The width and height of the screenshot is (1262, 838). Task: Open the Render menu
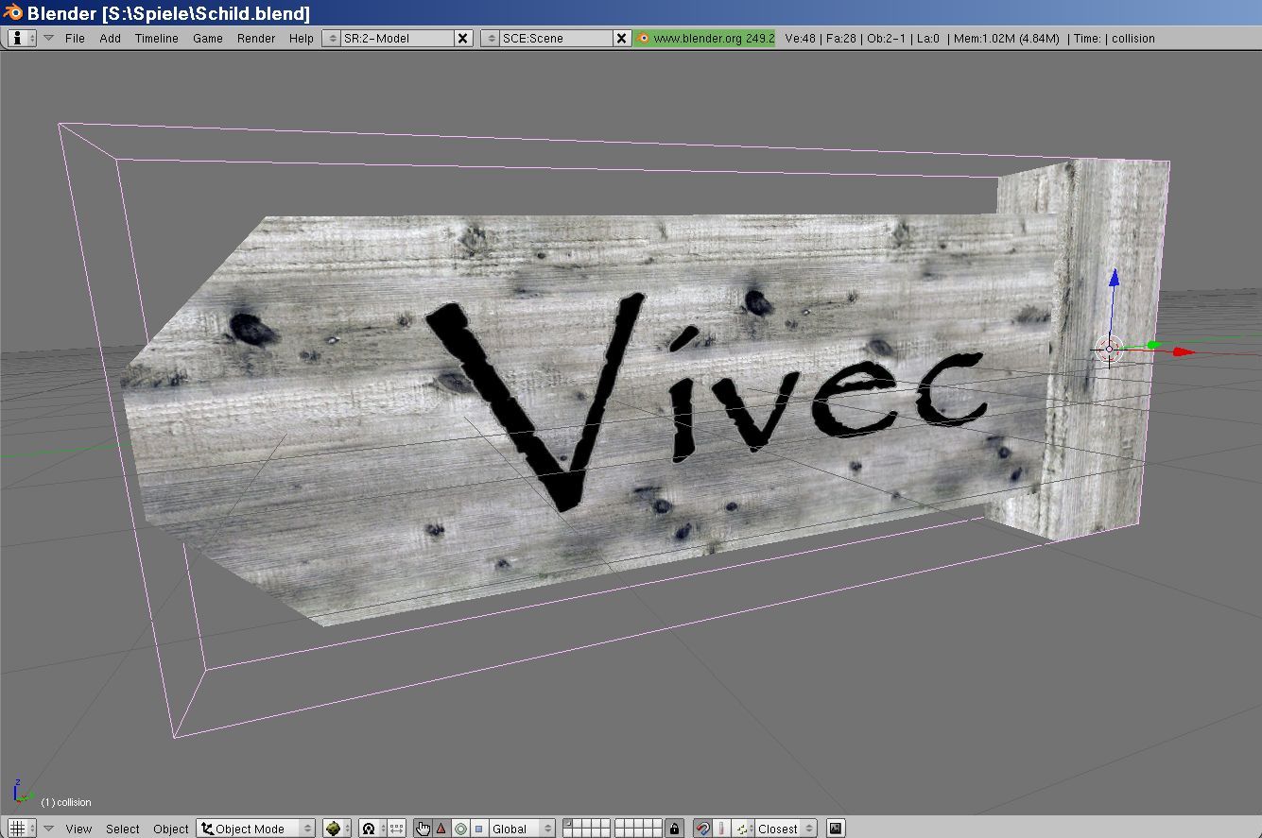[x=255, y=39]
